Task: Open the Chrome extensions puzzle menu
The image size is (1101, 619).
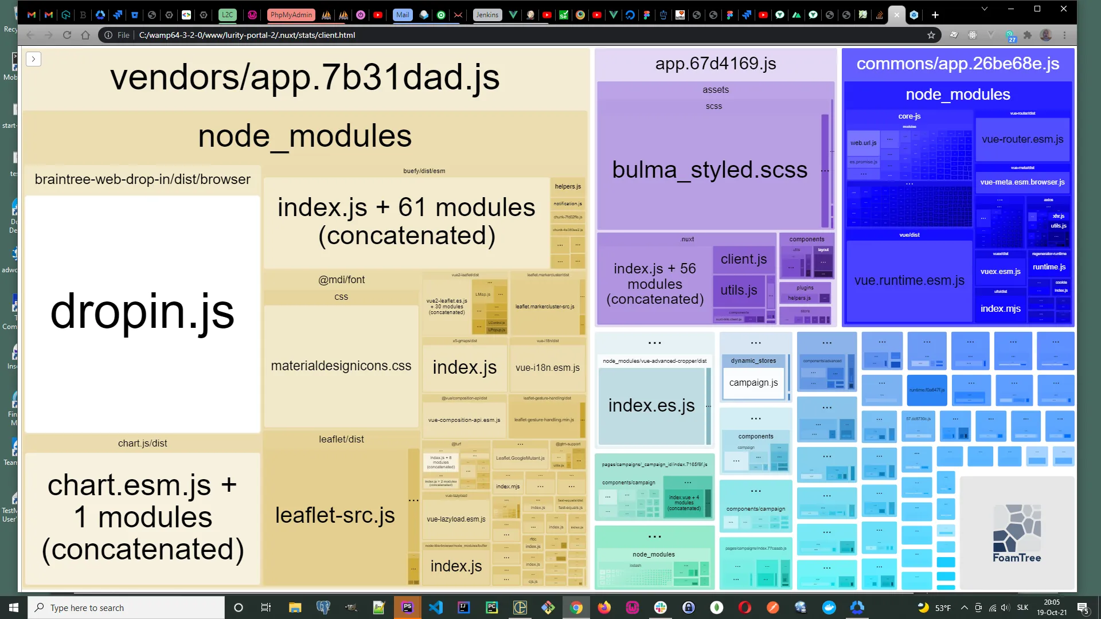Action: (1028, 35)
